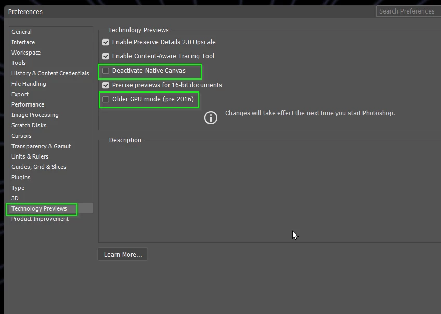The height and width of the screenshot is (314, 441).
Task: Click the Learn More button
Action: pos(123,254)
